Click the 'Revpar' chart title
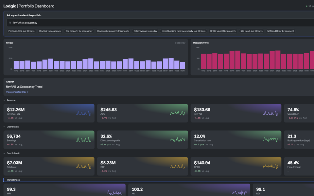 pyautogui.click(x=9, y=43)
